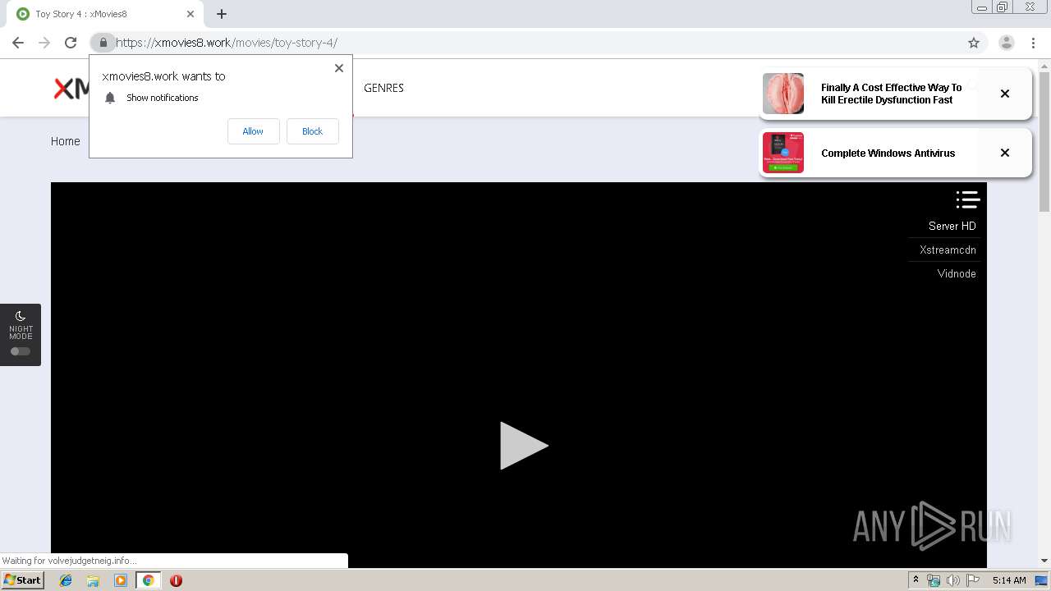Bookmark this page with the star icon
1051x591 pixels.
pos(974,43)
